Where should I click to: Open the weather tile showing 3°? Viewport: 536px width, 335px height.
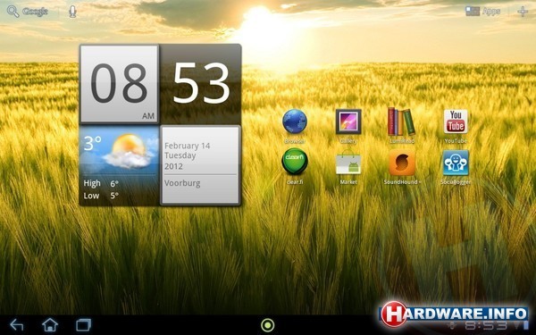point(120,165)
